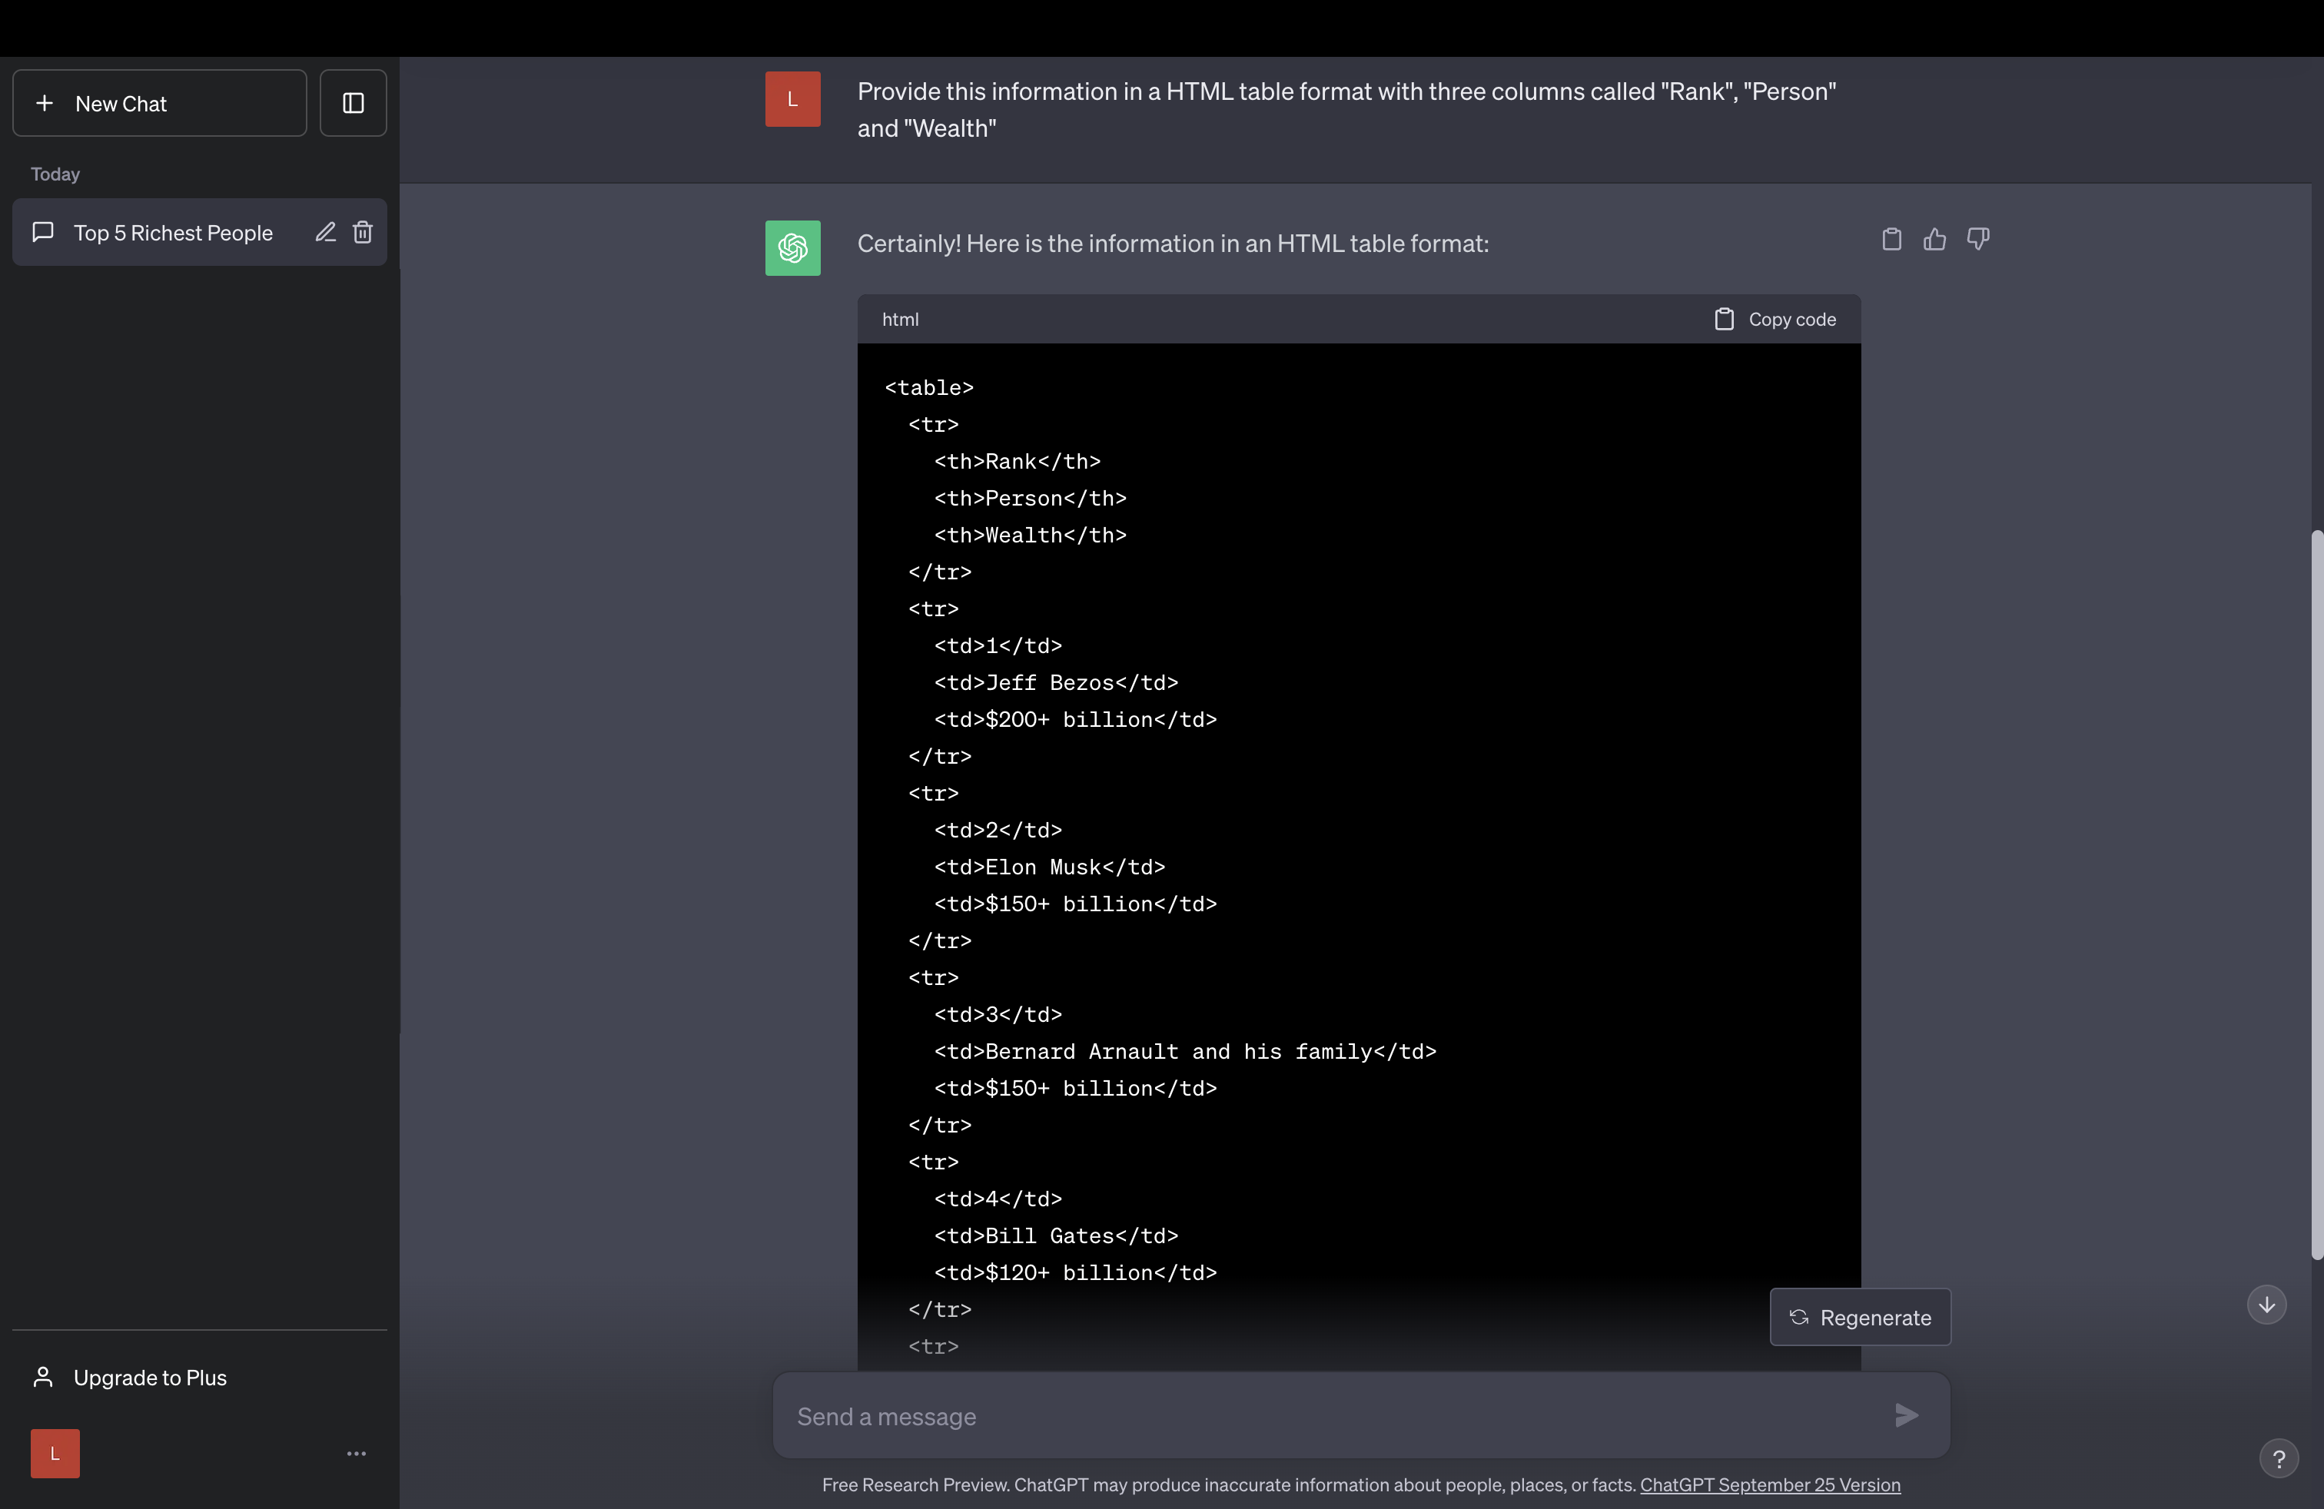Click the send message arrow
Screen dimensions: 2324x1509
[1906, 1415]
